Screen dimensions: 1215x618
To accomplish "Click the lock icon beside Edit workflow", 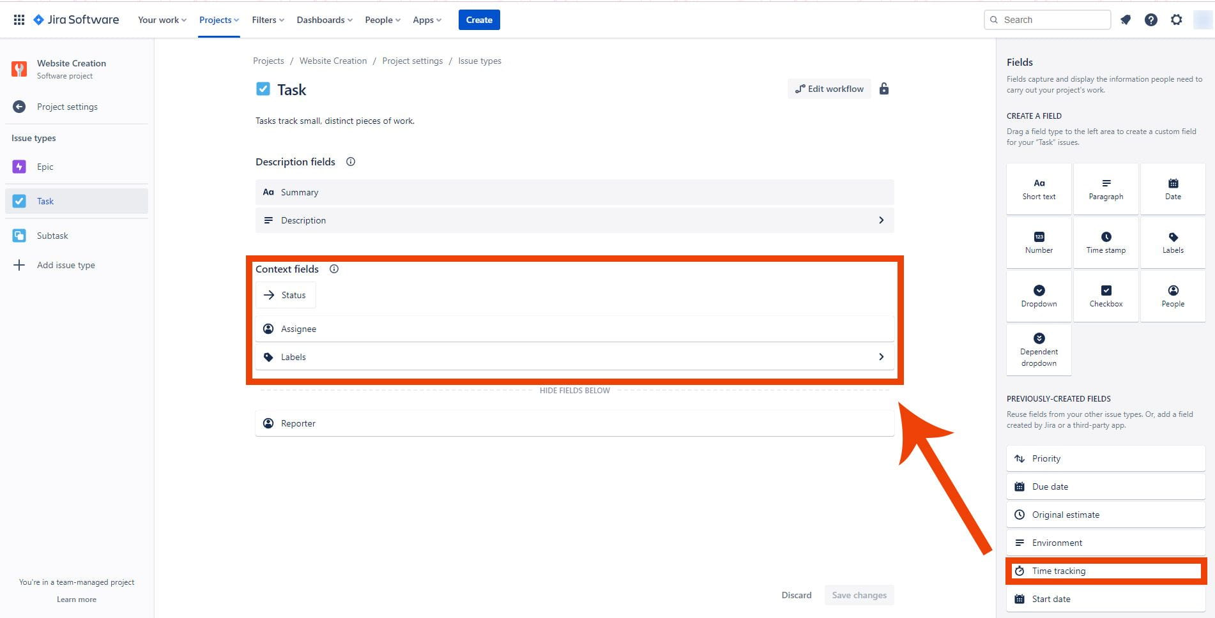I will click(x=885, y=89).
